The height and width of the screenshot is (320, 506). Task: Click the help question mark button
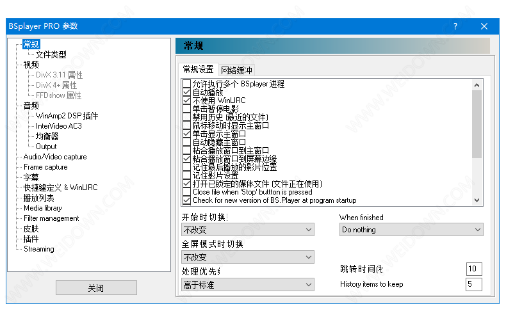coord(455,26)
